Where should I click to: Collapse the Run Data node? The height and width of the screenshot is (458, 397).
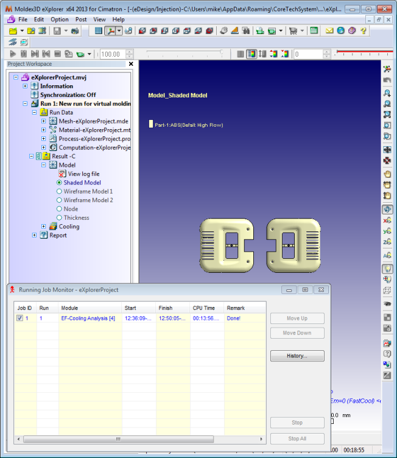[x=35, y=113]
